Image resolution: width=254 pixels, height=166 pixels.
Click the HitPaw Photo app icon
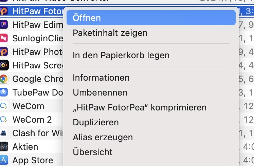pyautogui.click(x=4, y=52)
